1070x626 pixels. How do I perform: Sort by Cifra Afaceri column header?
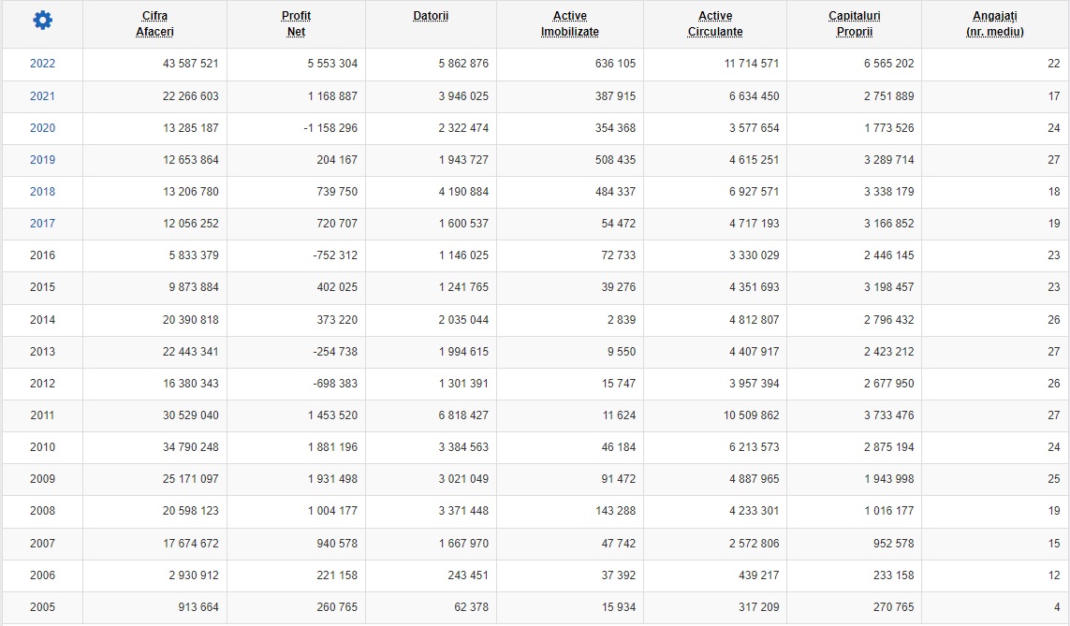[154, 24]
